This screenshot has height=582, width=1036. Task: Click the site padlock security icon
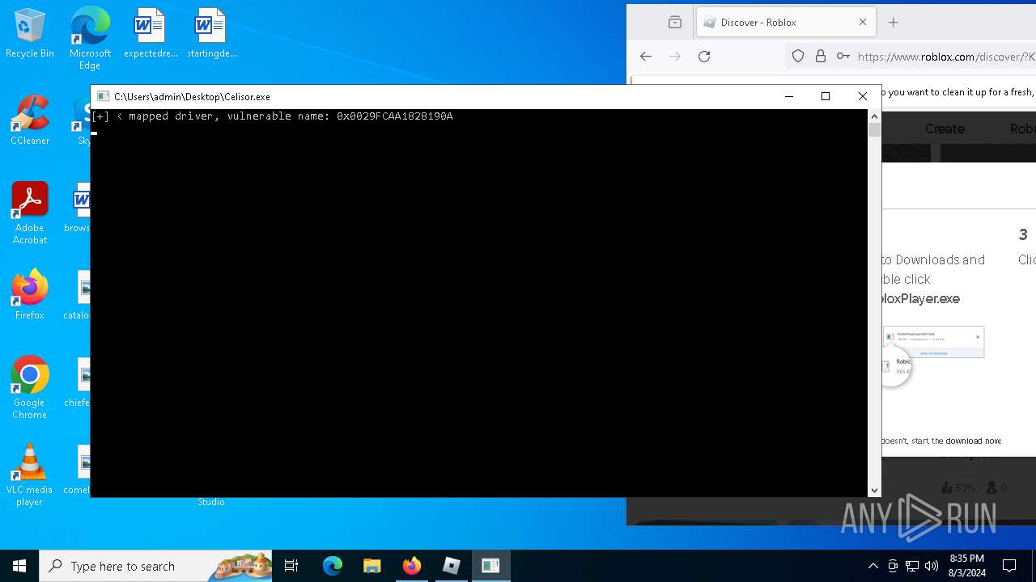pyautogui.click(x=821, y=56)
